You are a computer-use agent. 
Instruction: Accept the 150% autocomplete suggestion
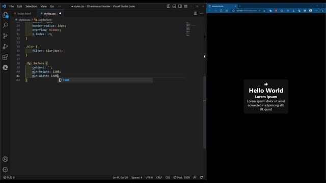coord(105,80)
